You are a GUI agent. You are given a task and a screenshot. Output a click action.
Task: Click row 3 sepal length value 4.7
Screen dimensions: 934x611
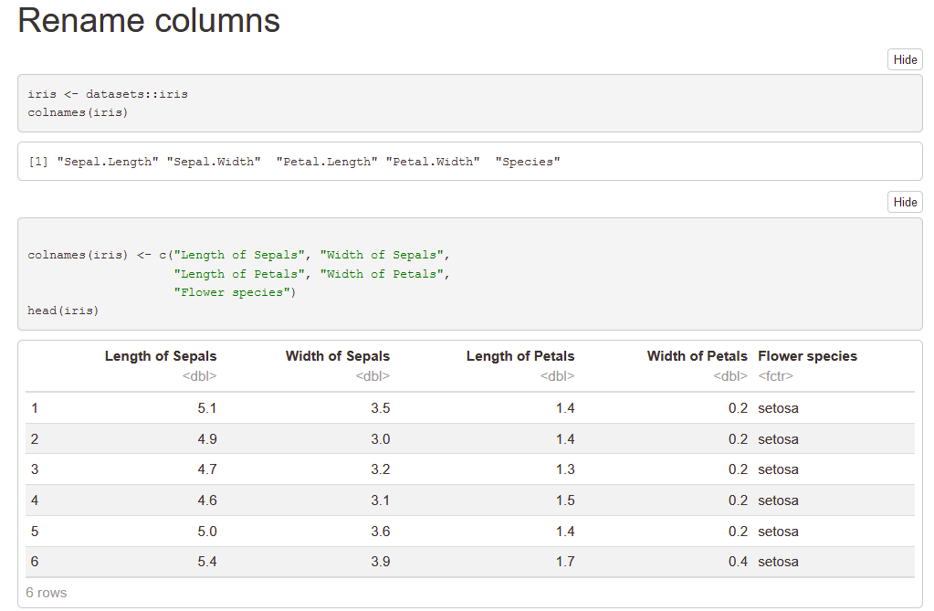click(207, 469)
